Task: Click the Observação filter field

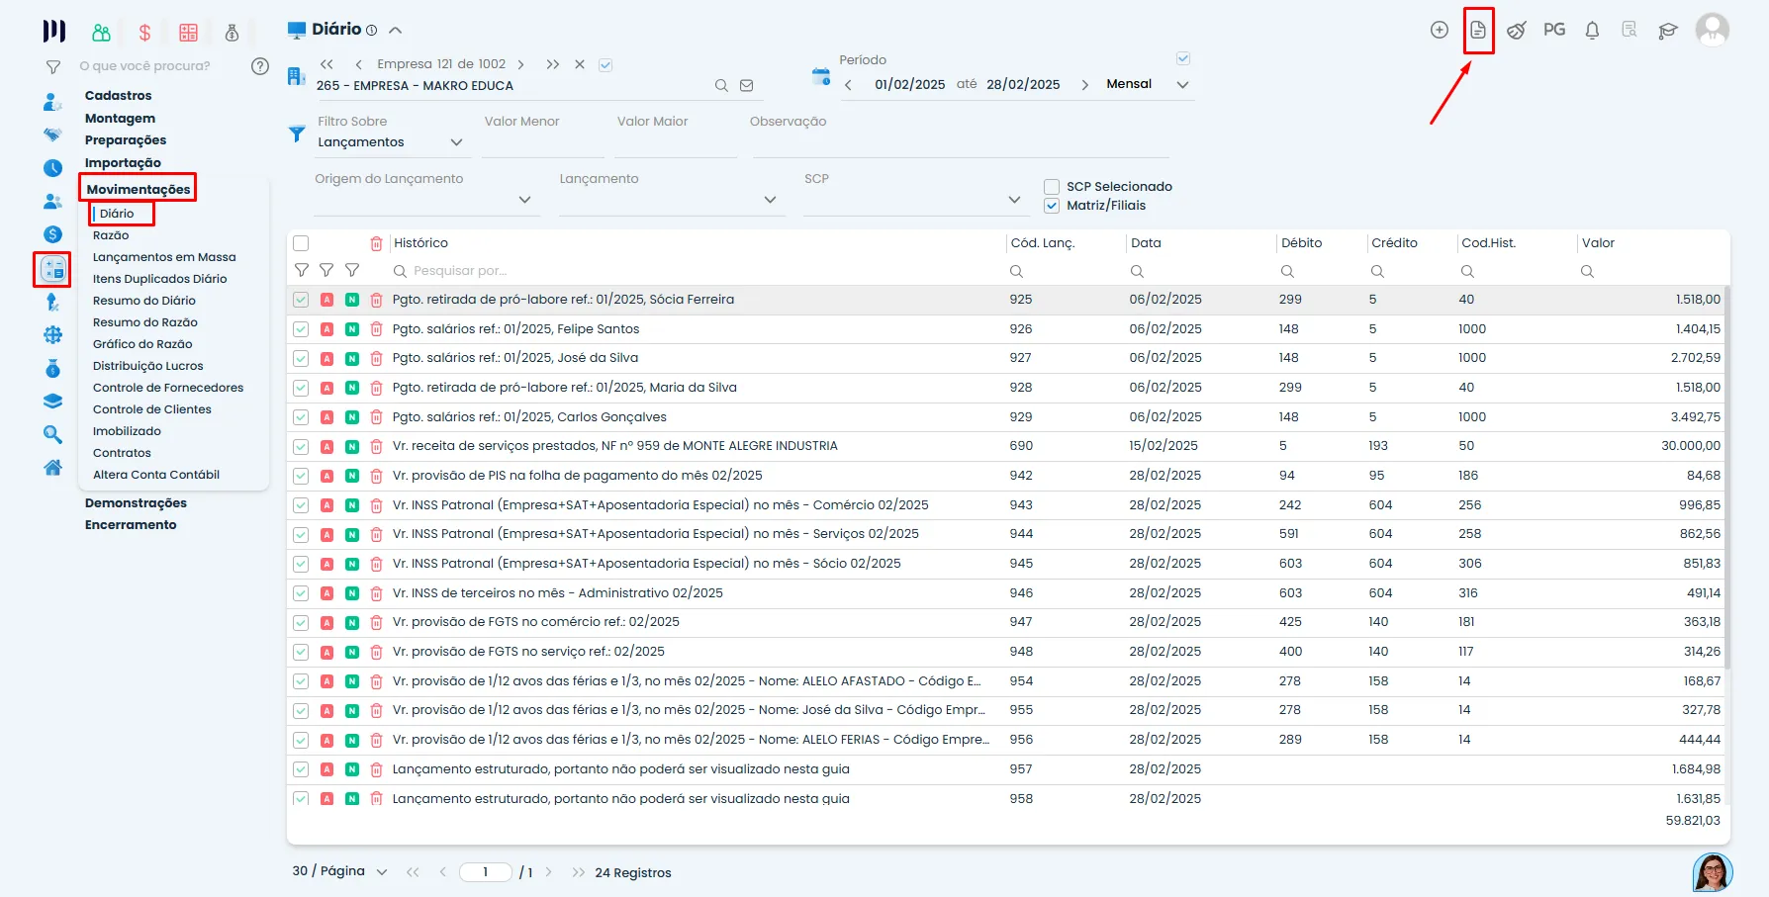Action: (961, 143)
